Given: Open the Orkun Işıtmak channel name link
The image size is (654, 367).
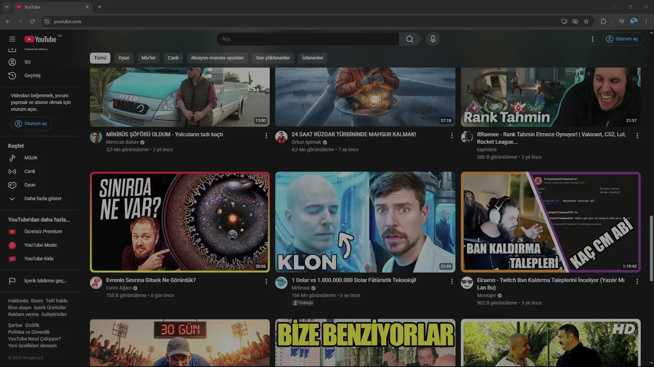Looking at the screenshot, I should 307,142.
